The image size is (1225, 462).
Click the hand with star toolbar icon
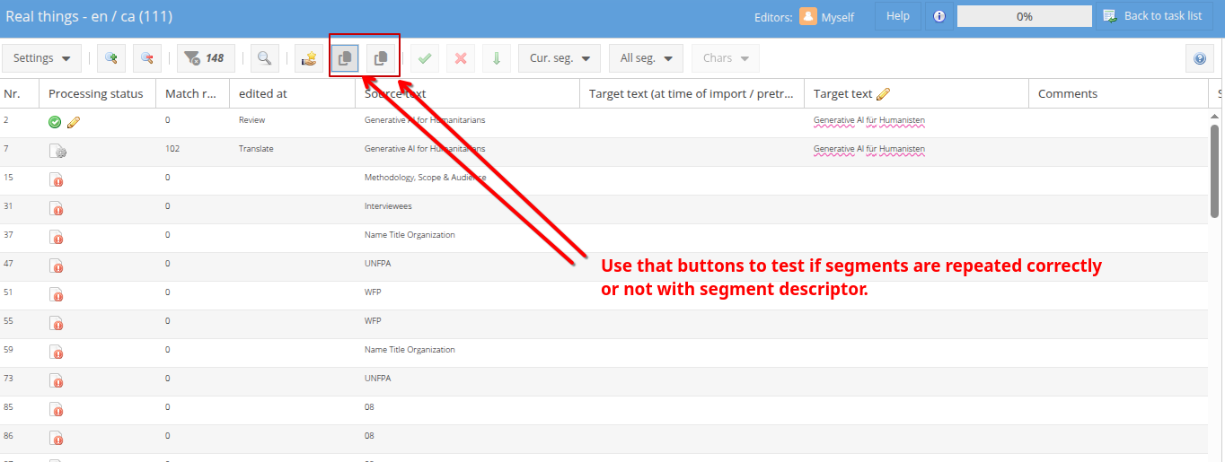(309, 58)
